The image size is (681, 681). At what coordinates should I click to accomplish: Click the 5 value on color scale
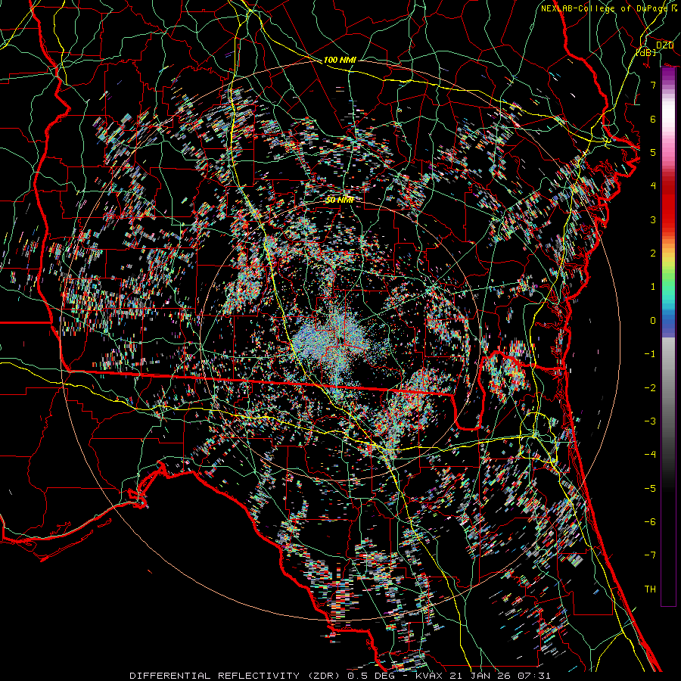(653, 152)
